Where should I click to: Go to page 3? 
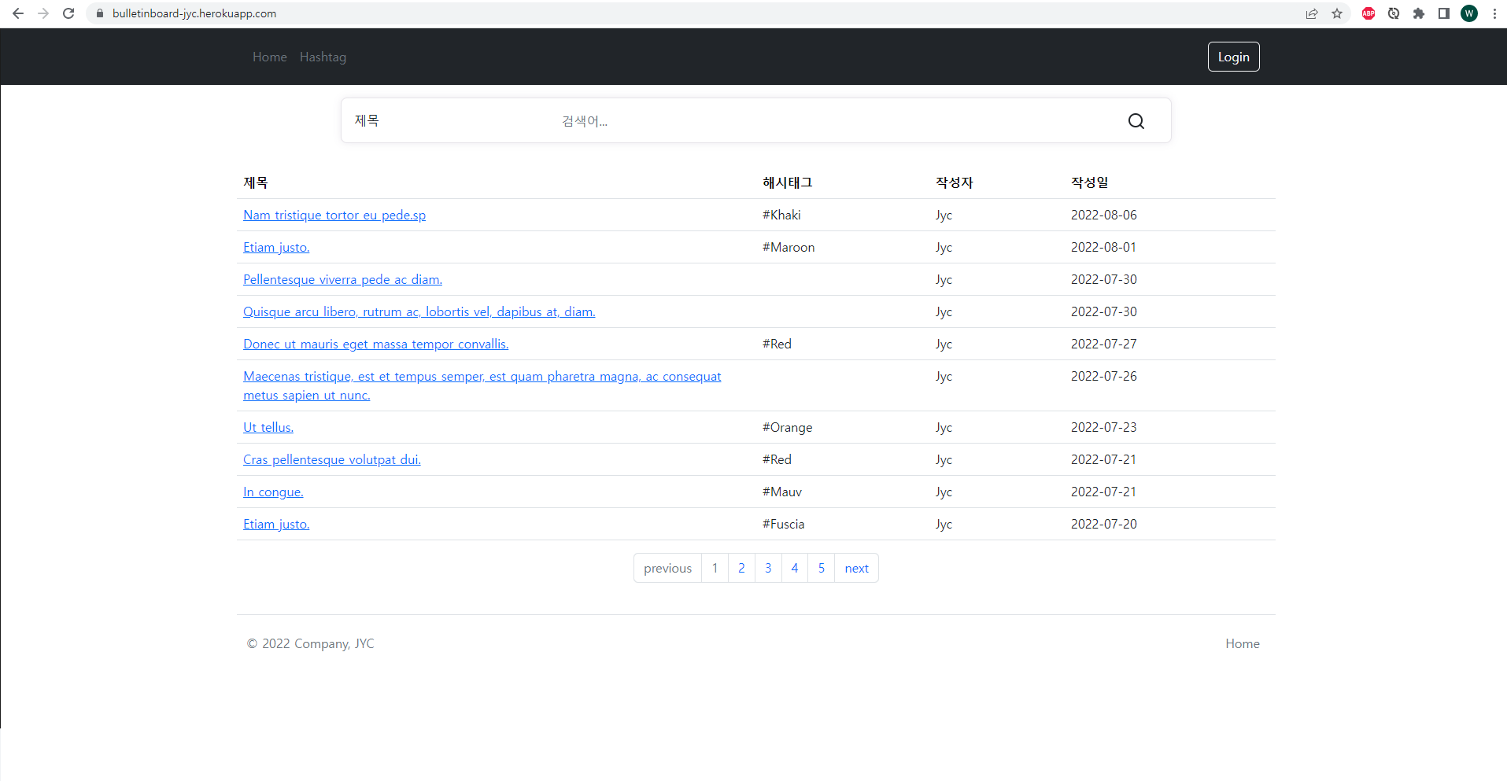768,568
